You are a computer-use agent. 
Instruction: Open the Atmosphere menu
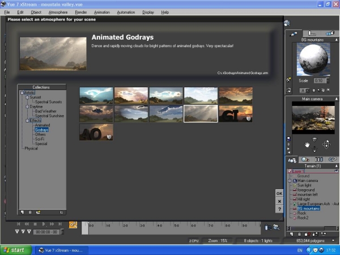pos(58,12)
